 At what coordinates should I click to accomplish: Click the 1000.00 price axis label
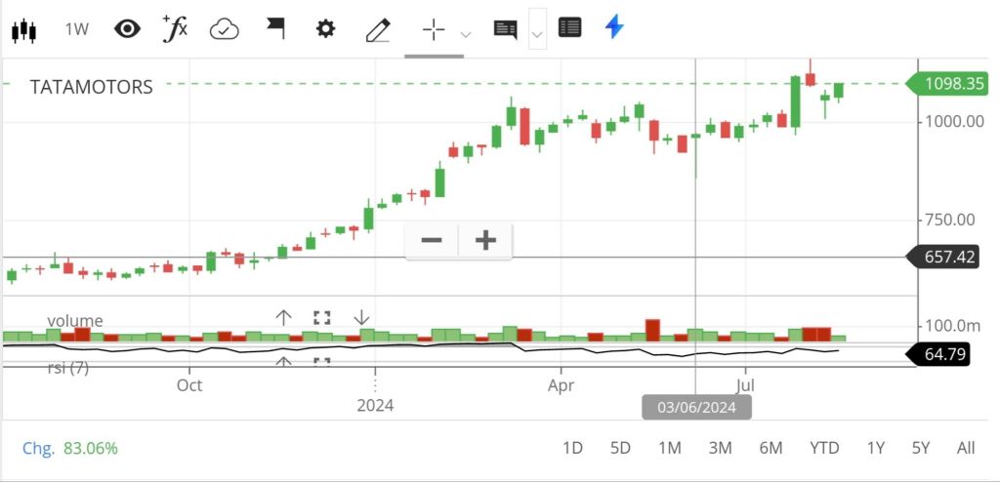coord(954,122)
